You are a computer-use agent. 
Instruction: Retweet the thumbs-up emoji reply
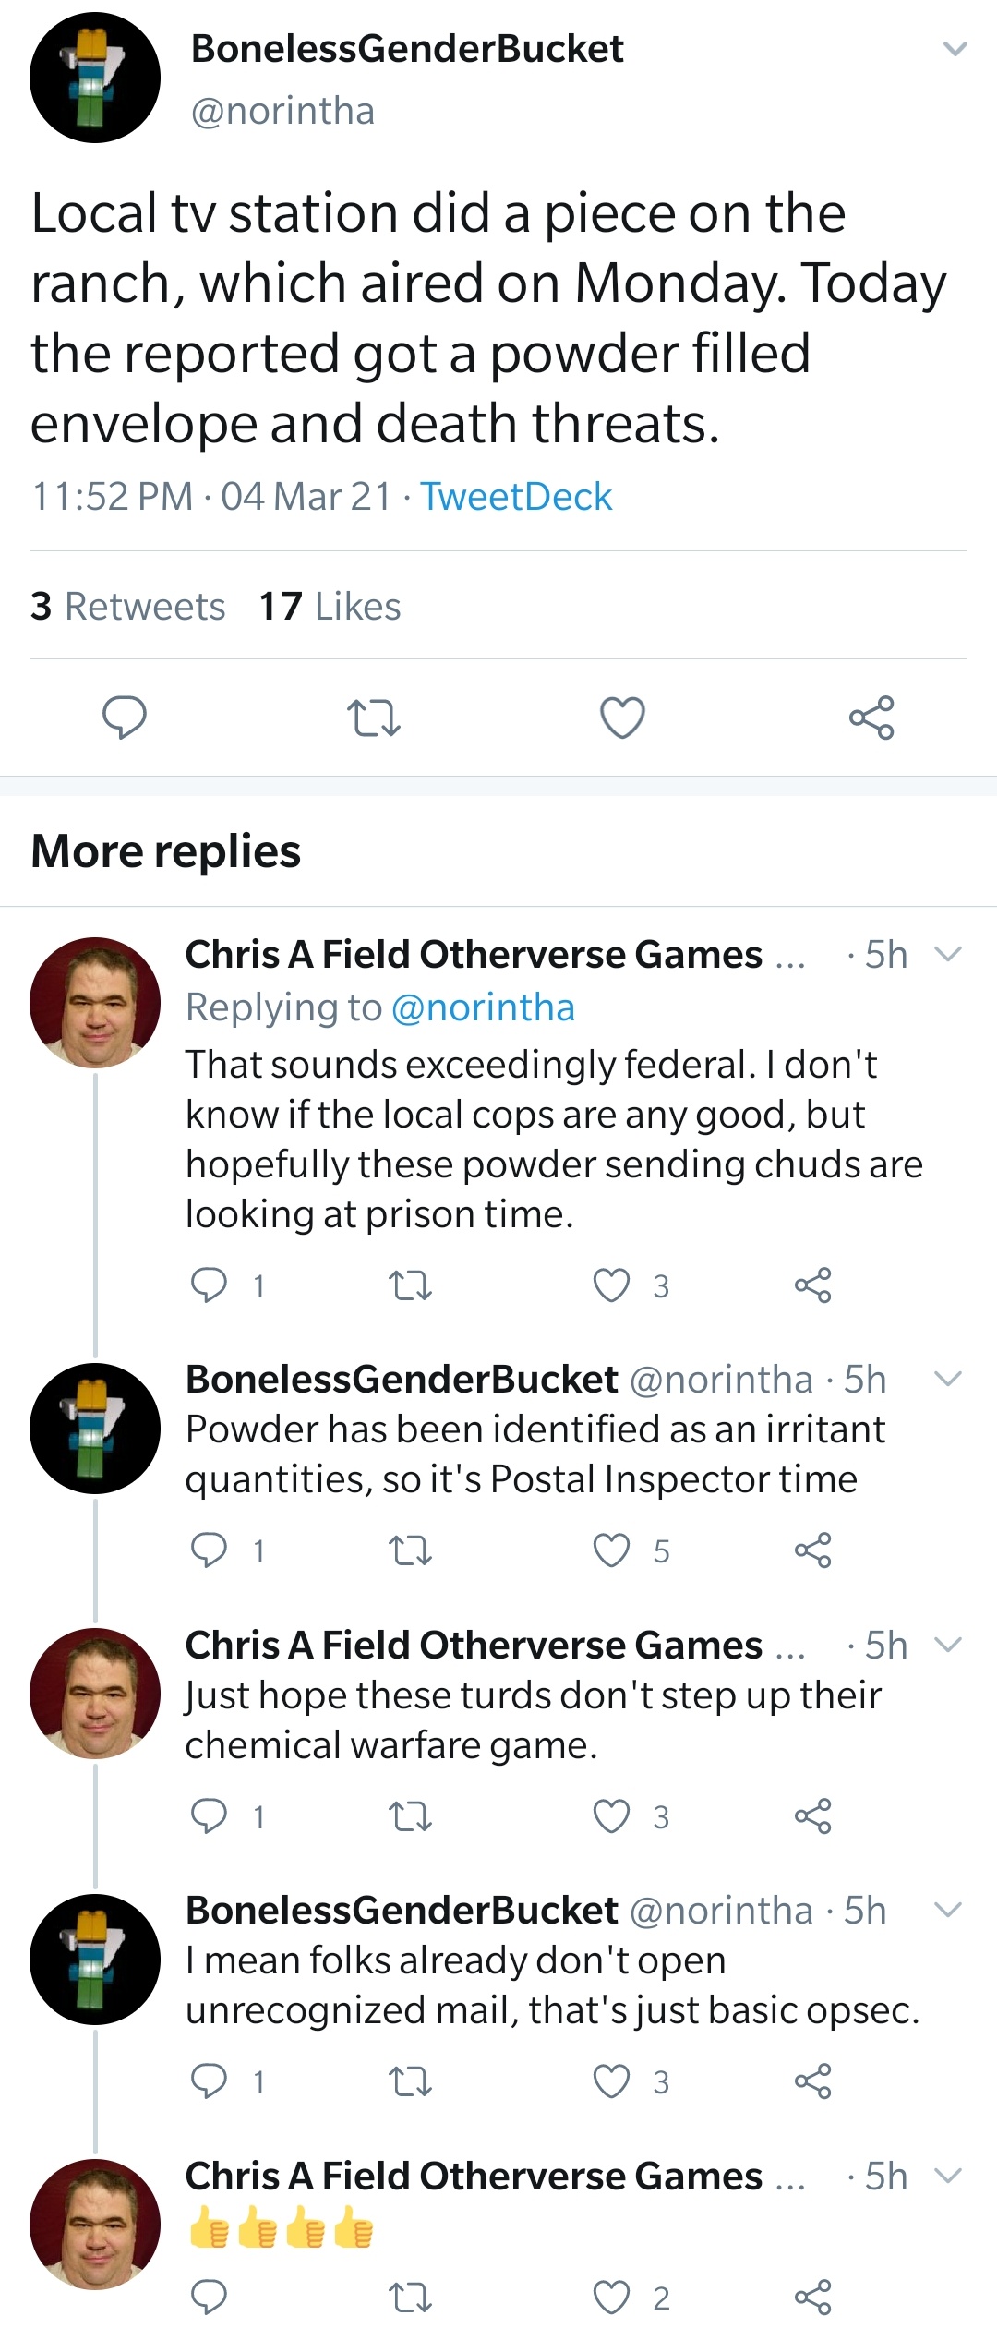410,2297
